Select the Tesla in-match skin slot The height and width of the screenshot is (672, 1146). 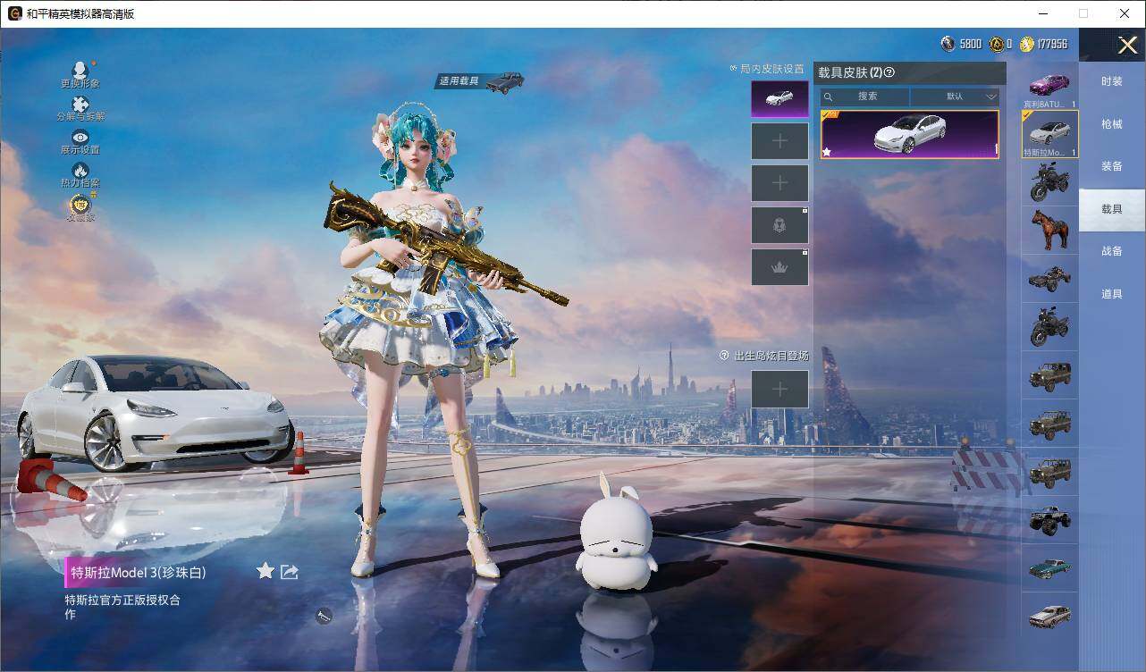[x=779, y=98]
